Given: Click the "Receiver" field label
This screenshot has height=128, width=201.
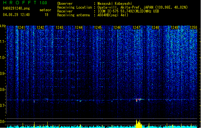Looking at the screenshot, I should [x=65, y=11].
